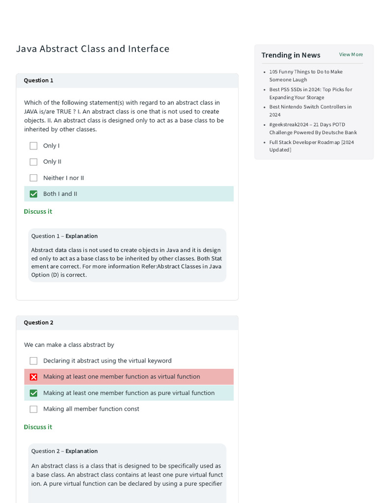The width and height of the screenshot is (377, 503).
Task: Check the 'Only I' option
Action: pos(33,146)
